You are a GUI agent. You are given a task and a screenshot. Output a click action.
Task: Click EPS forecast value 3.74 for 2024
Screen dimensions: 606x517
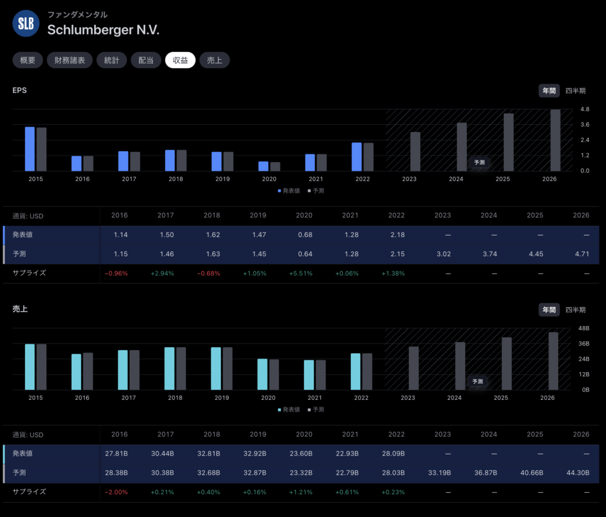tap(489, 254)
